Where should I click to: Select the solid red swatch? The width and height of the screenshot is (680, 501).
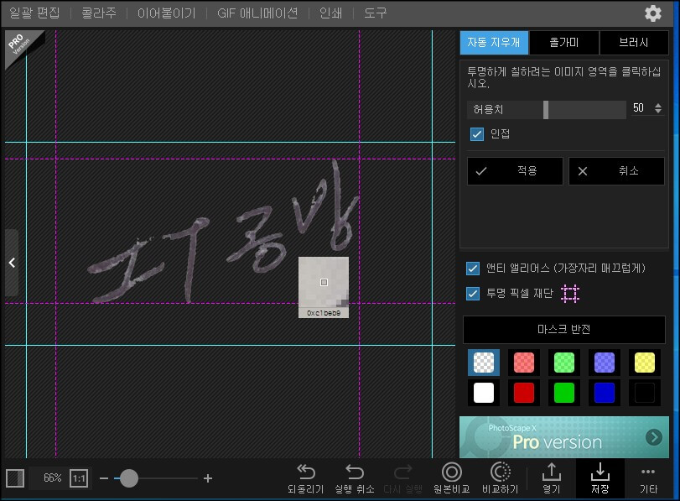(x=524, y=393)
